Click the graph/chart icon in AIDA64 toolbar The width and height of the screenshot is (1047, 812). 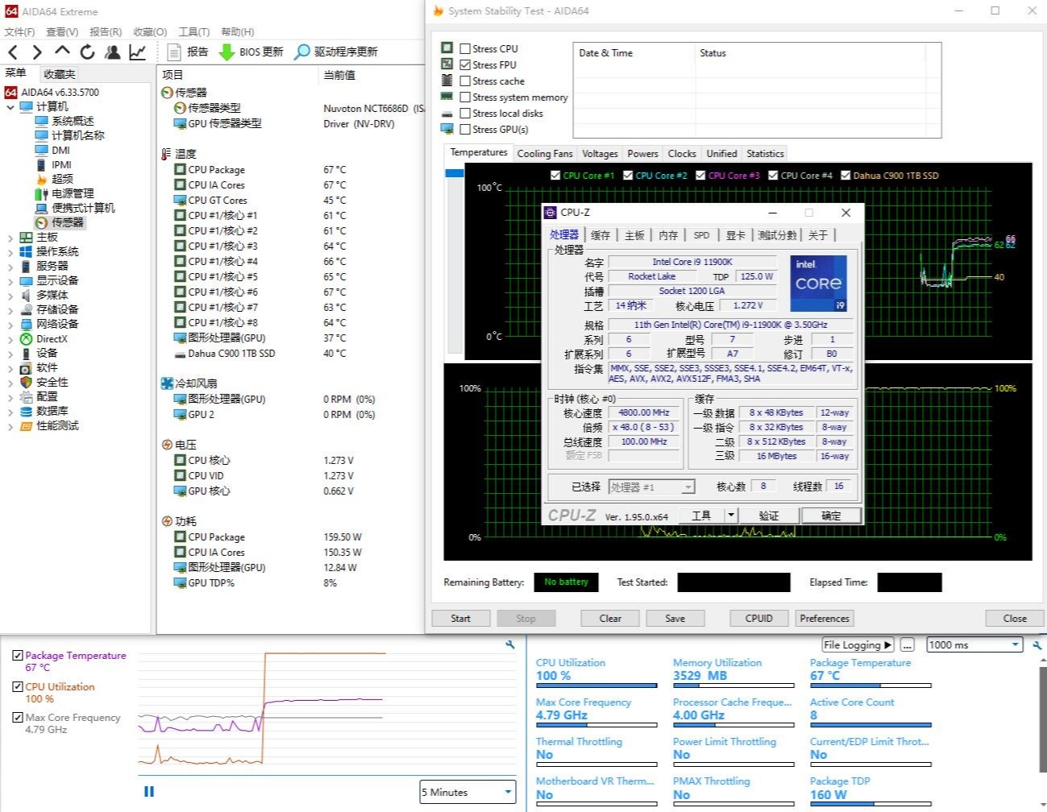point(137,52)
